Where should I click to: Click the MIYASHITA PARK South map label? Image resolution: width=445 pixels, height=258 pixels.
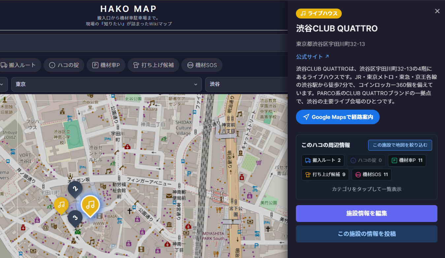point(214,236)
